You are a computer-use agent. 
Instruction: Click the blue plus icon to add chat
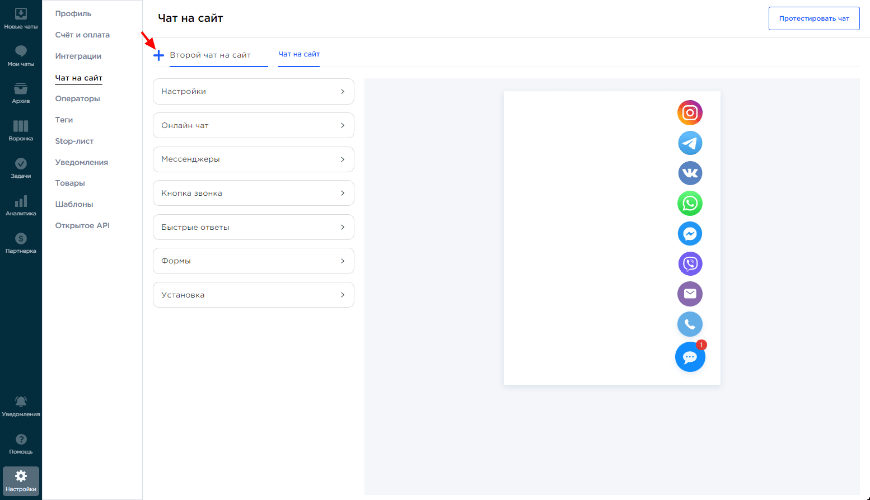click(x=158, y=55)
